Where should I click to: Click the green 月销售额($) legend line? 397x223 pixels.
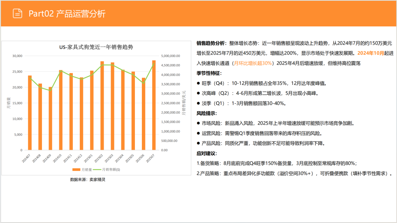coord(97,170)
